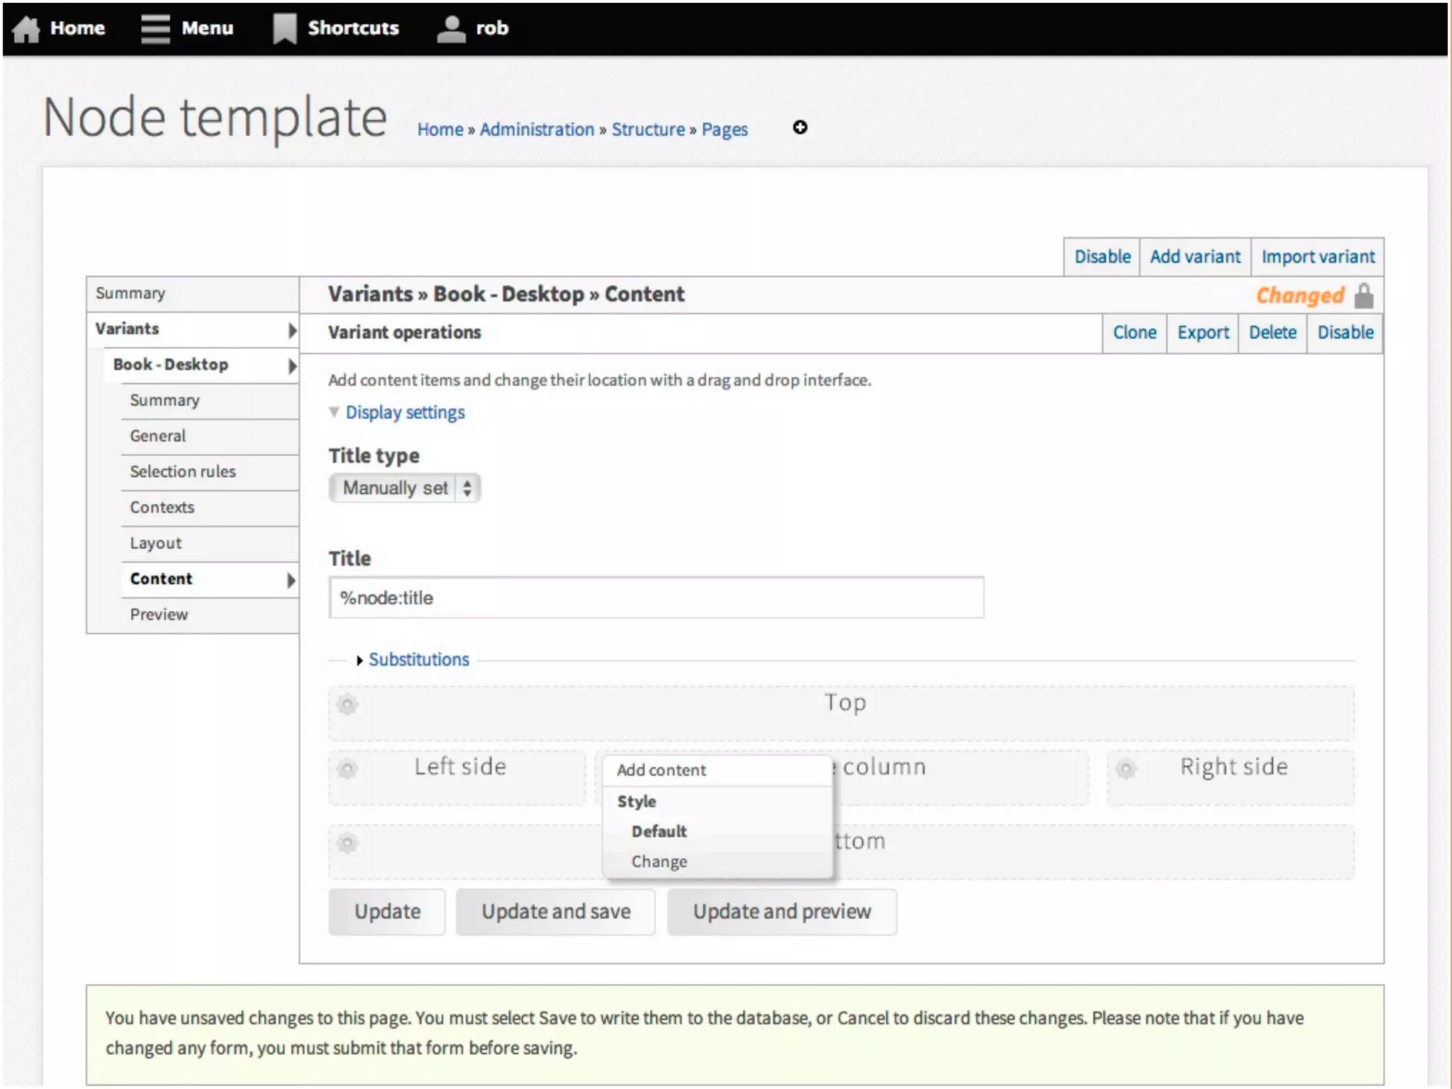1452x1089 pixels.
Task: Click the Update and save button
Action: [556, 912]
